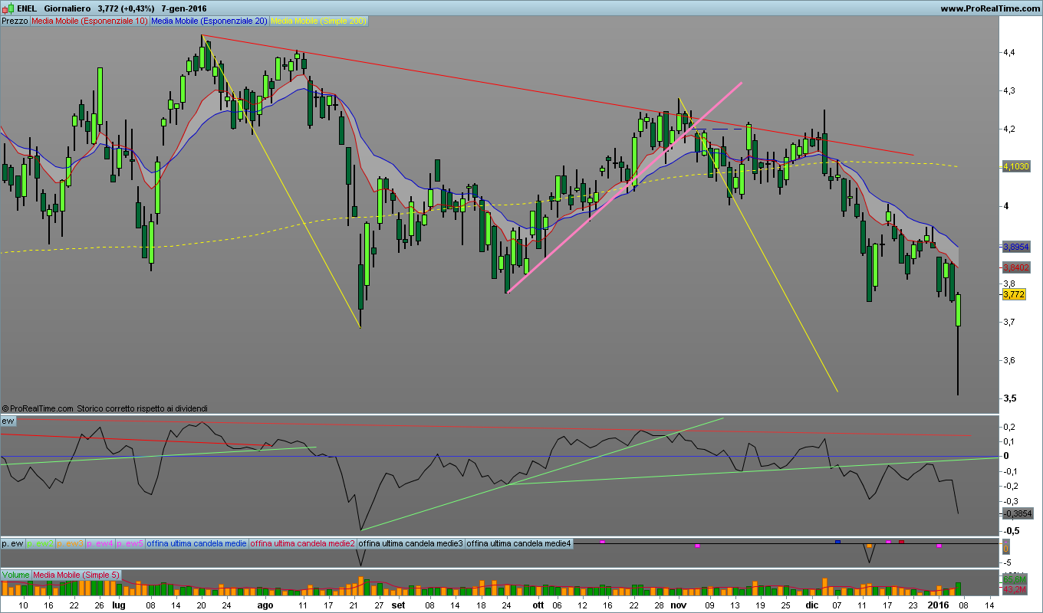Click the ProRealTime copyright notice on chart
The height and width of the screenshot is (613, 1043).
pos(104,408)
